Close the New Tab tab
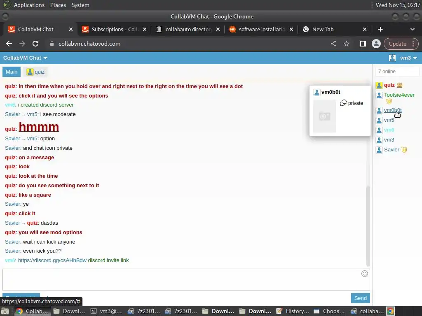The width and height of the screenshot is (422, 316). (365, 29)
